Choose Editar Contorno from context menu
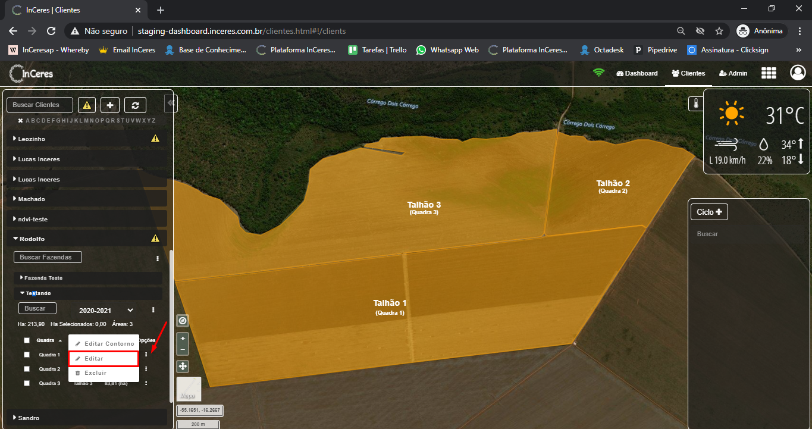 (104, 344)
